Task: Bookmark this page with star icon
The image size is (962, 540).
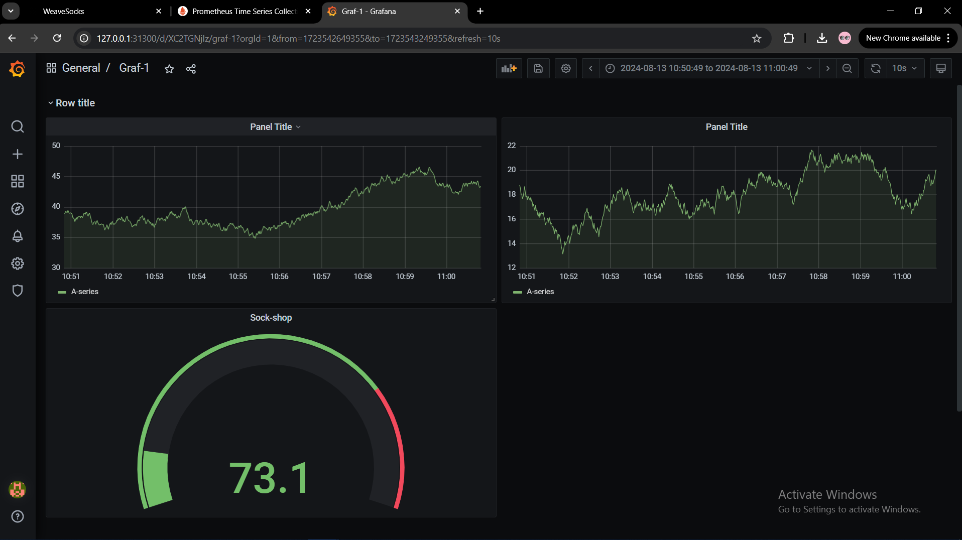Action: click(757, 38)
